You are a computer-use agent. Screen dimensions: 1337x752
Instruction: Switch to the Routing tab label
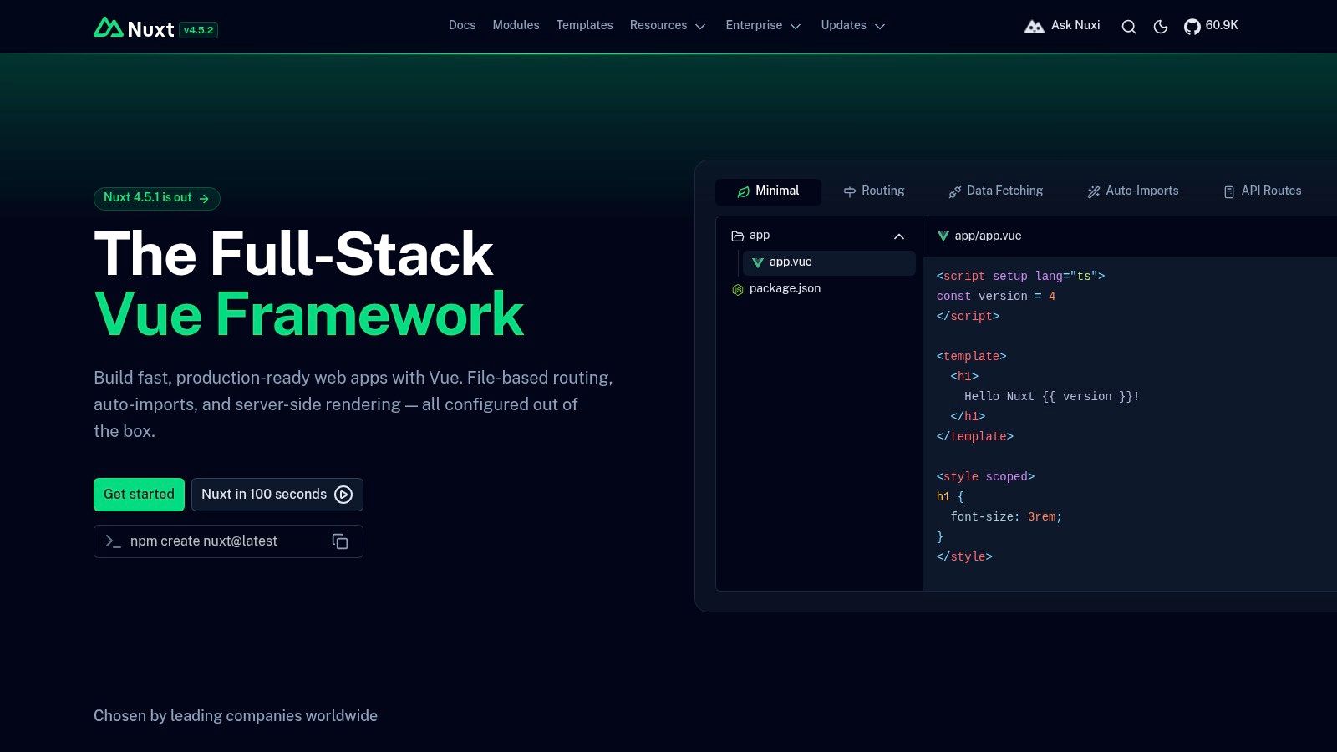[883, 191]
